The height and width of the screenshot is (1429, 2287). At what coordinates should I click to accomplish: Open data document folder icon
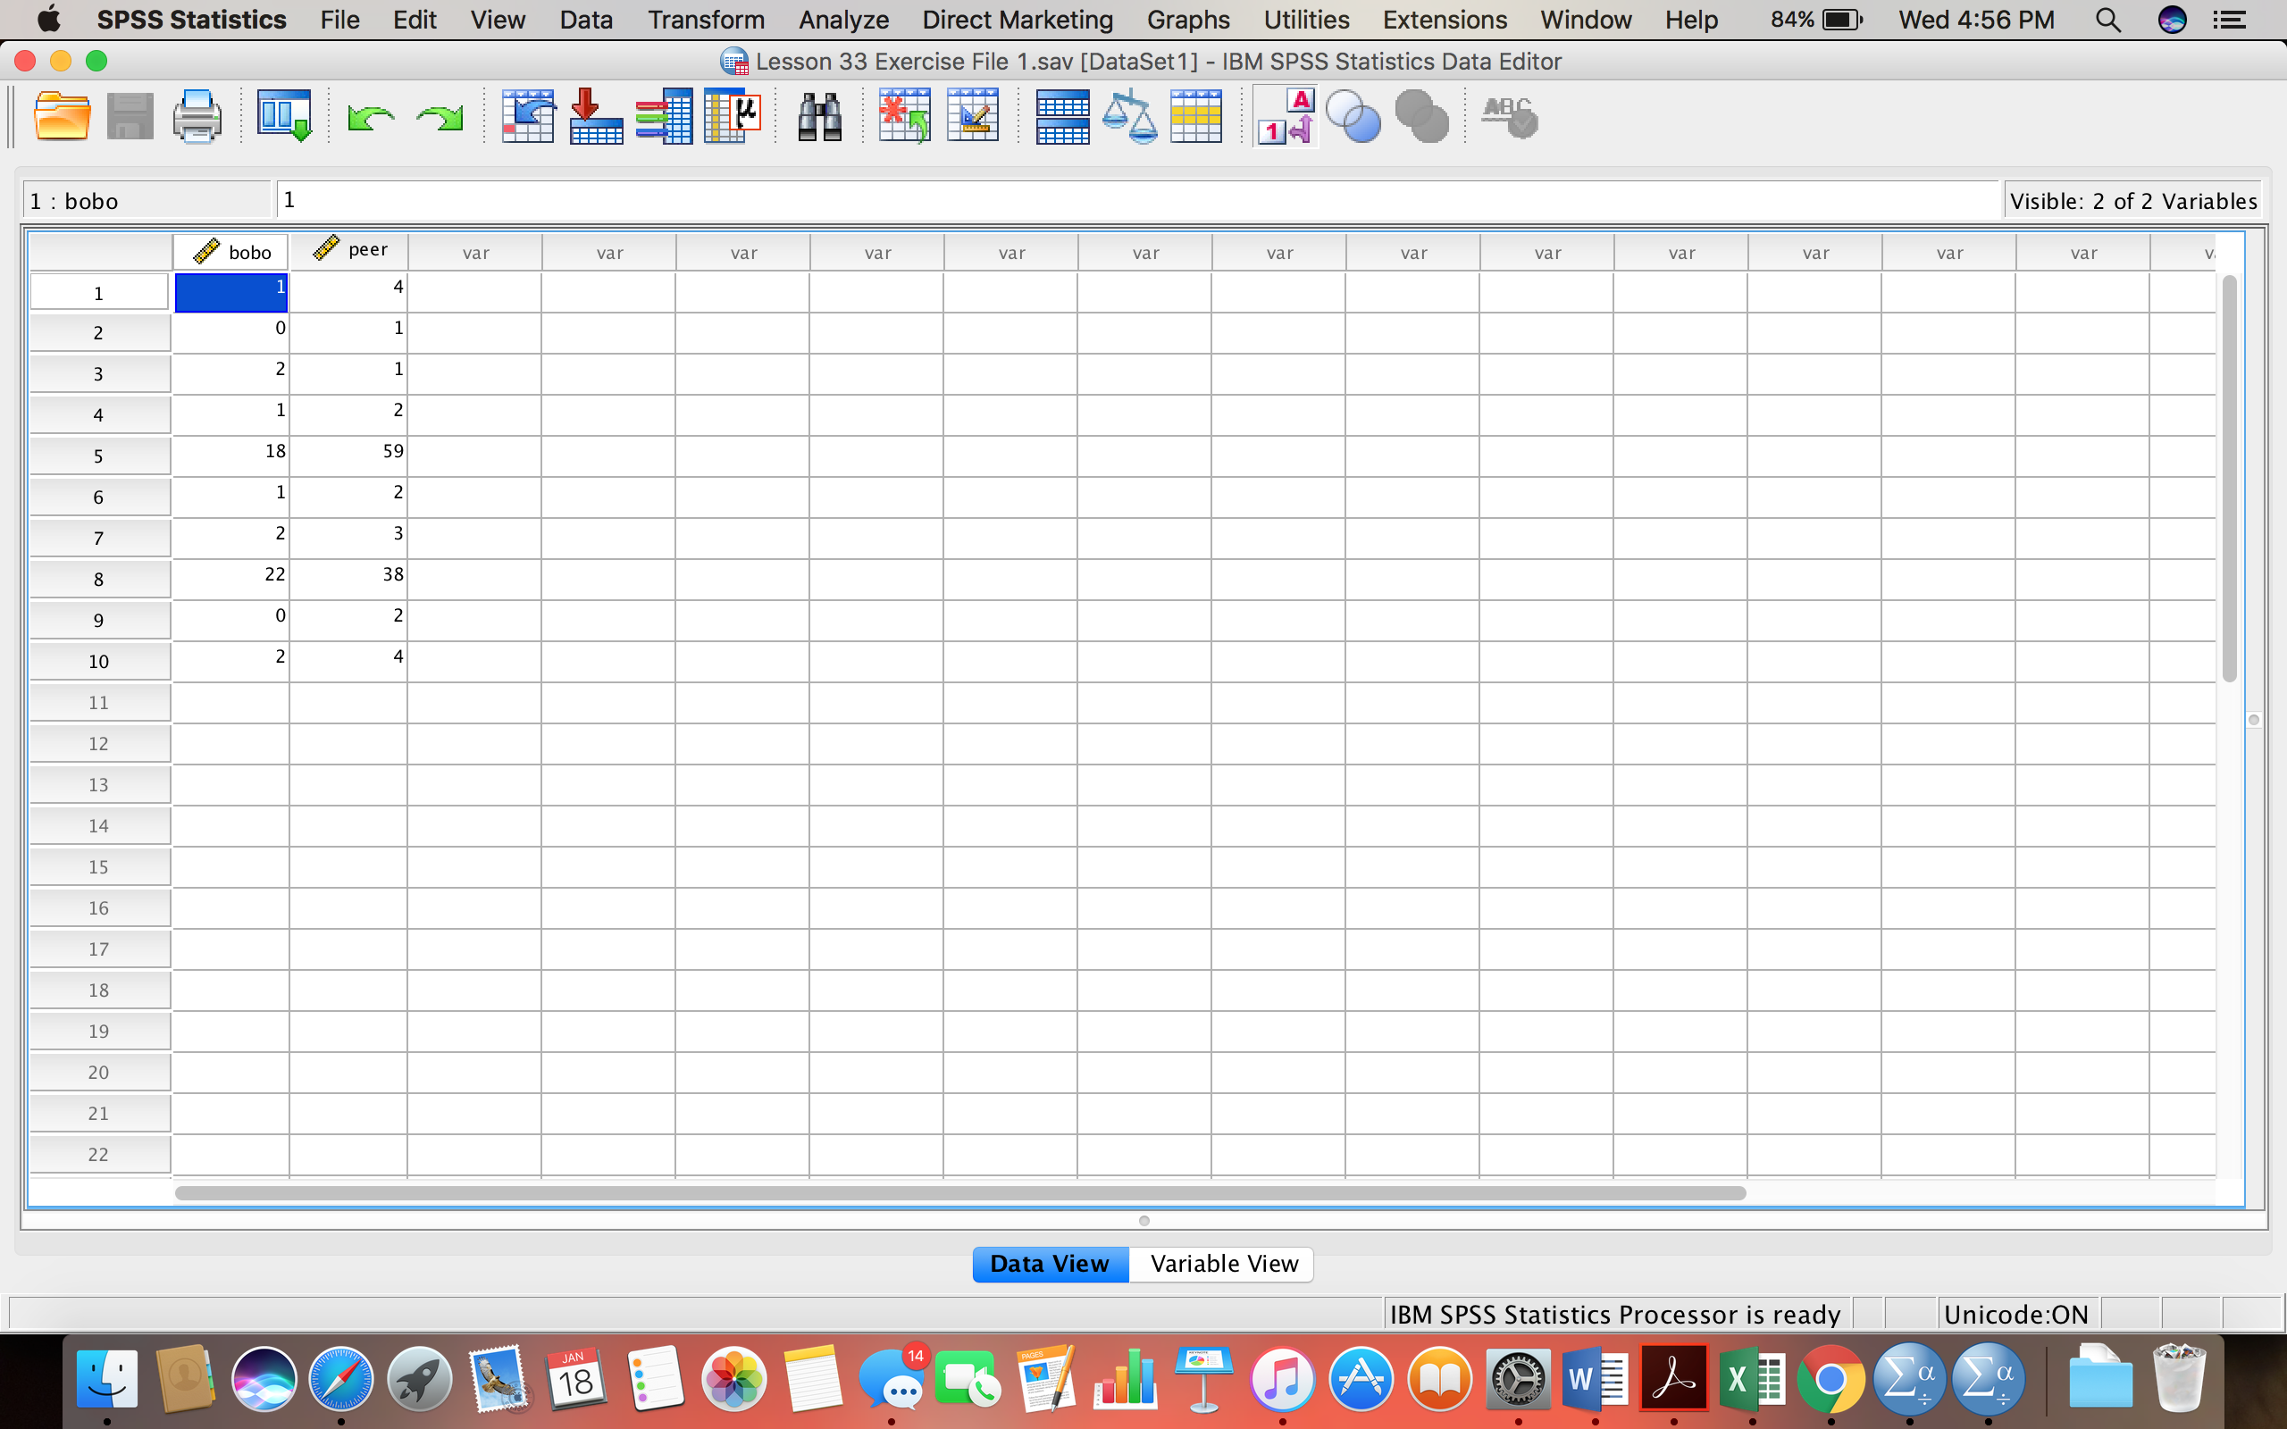pos(62,117)
